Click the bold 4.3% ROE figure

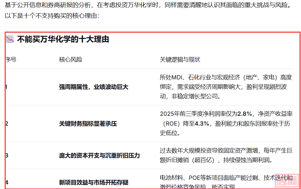202,123
